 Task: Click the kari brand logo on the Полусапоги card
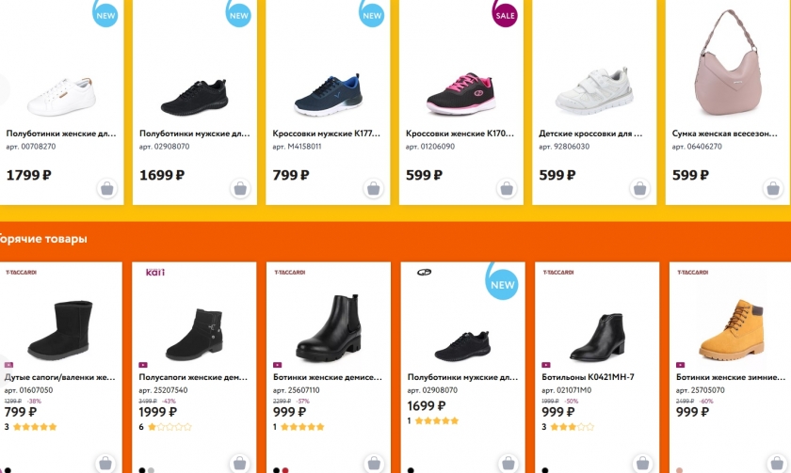pyautogui.click(x=155, y=273)
